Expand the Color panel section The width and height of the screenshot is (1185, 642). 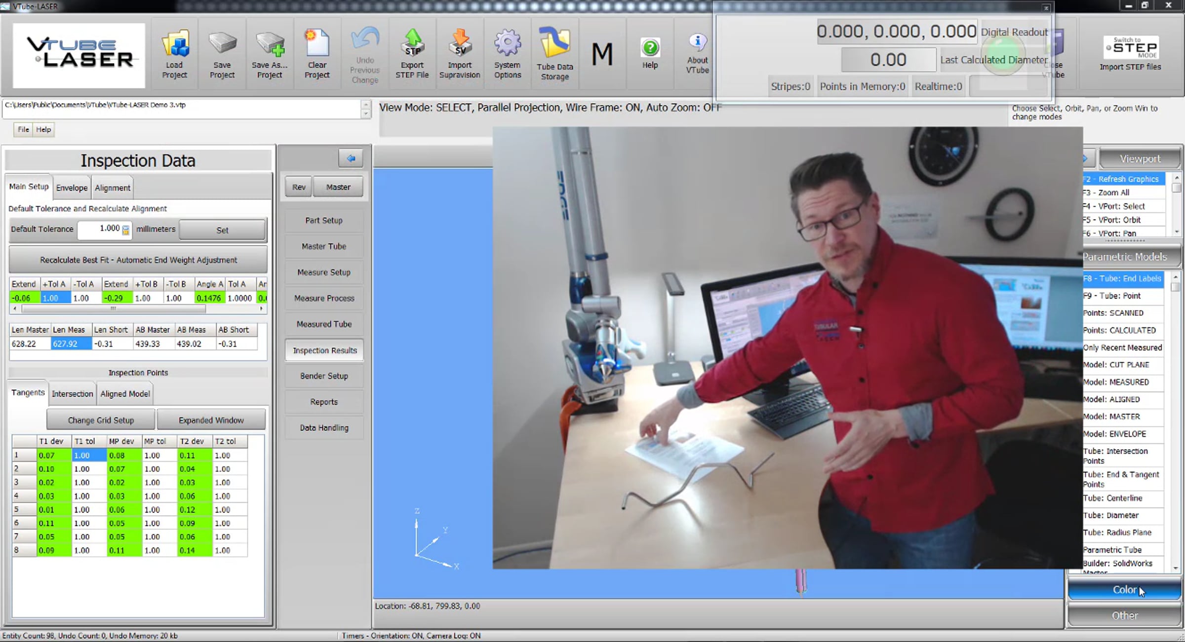[1124, 590]
